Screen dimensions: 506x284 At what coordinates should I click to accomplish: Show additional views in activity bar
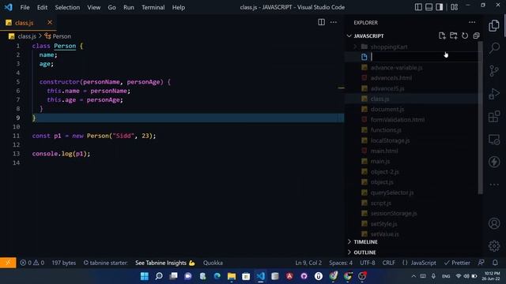tap(493, 185)
